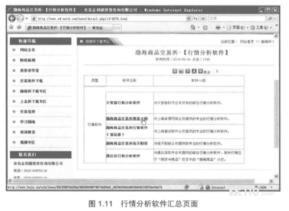Click the fourth share icon under the title
Image resolution: width=289 pixels, height=211 pixels.
coord(194,71)
